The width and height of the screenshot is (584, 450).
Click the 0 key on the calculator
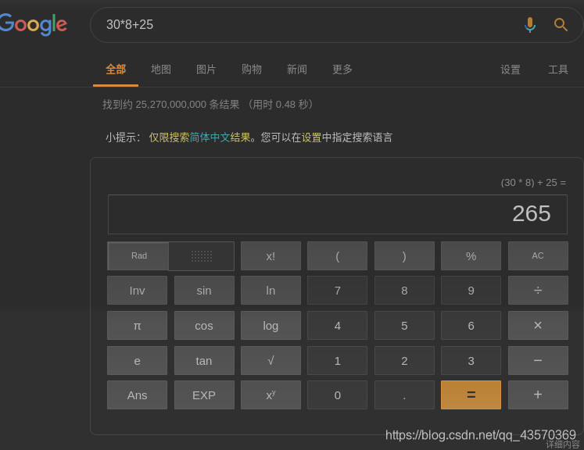coord(338,395)
